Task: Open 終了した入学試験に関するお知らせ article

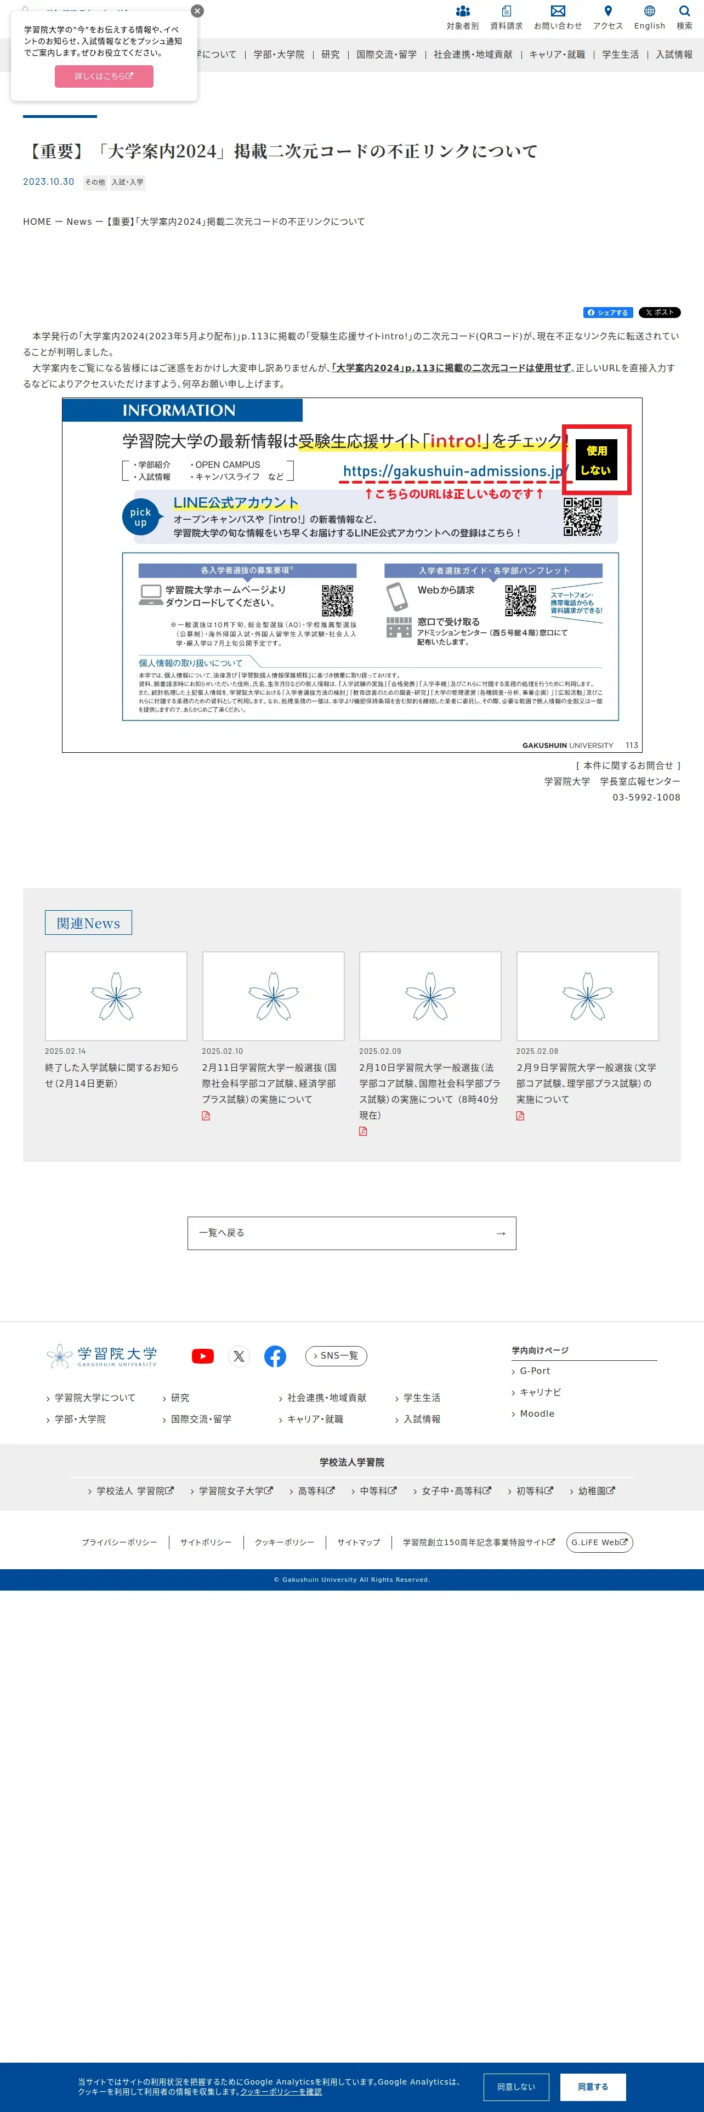Action: (111, 1075)
